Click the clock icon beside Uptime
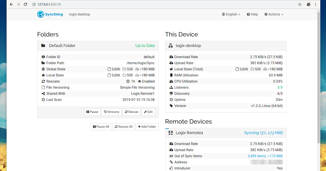 click(x=171, y=100)
